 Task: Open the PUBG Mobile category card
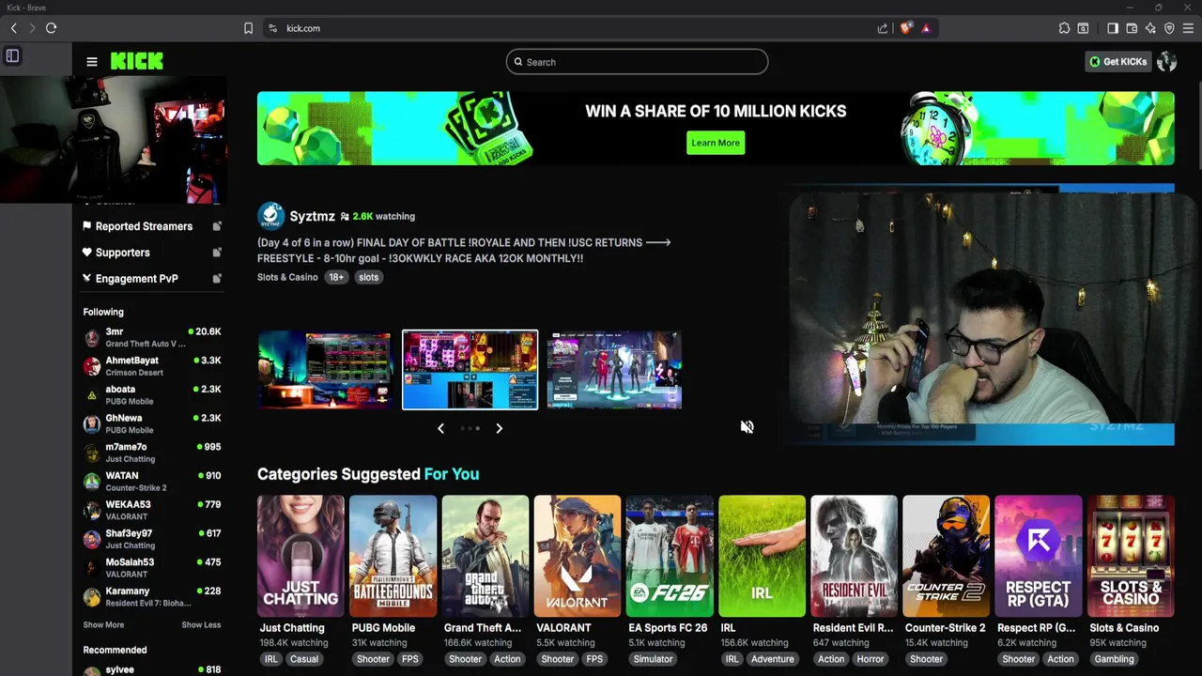393,556
